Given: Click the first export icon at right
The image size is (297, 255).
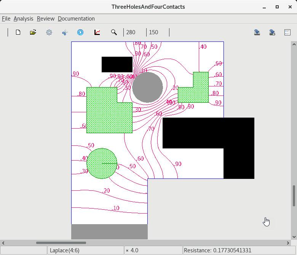Looking at the screenshot, I should click(257, 32).
